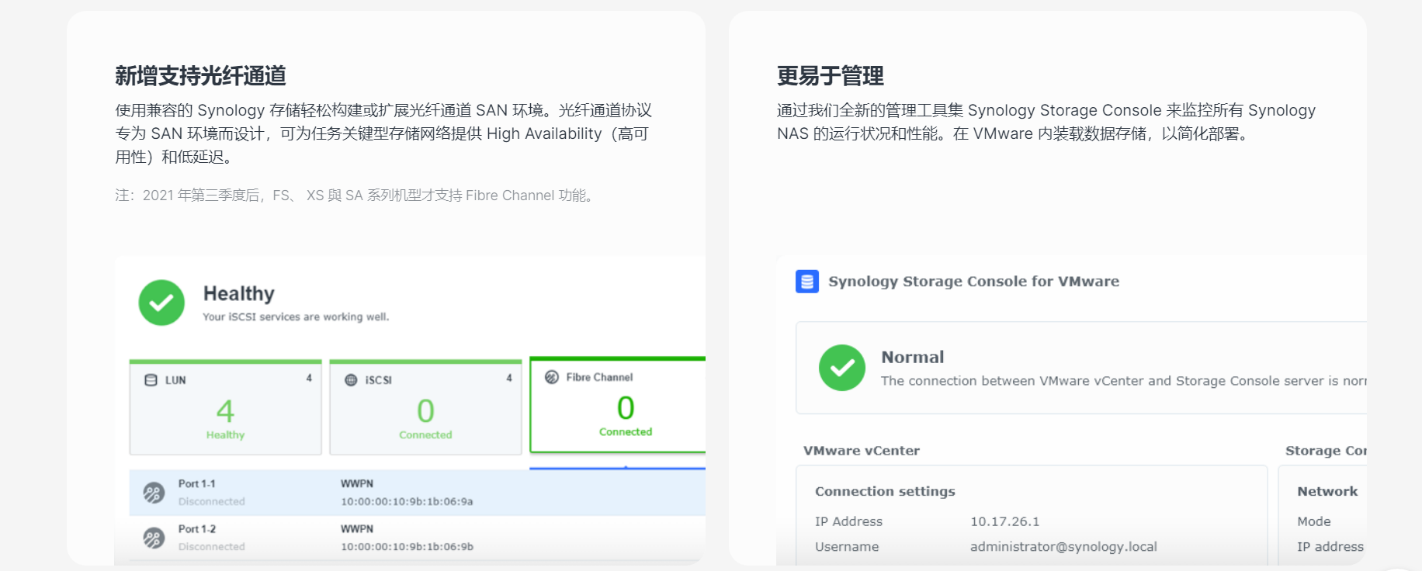Click the IP address value 10.17.26.1
1422x571 pixels.
tap(1004, 522)
